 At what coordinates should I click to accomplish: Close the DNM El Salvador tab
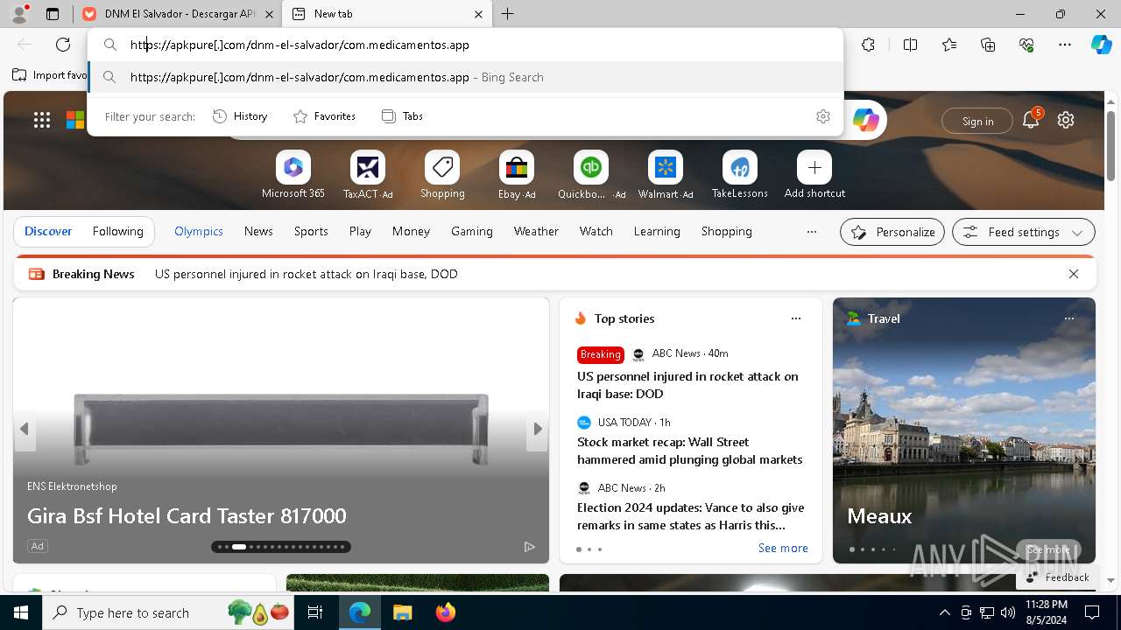pos(270,14)
